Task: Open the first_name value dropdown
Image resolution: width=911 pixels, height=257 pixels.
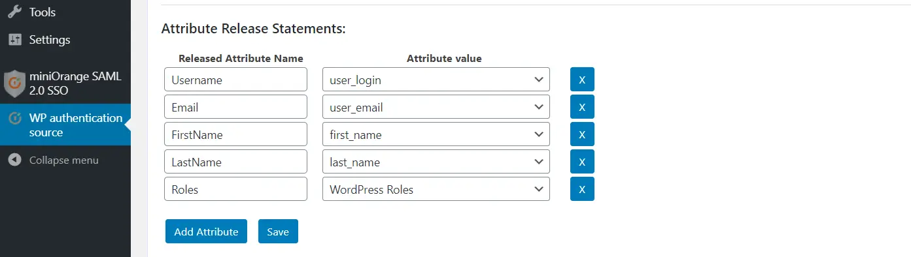Action: pyautogui.click(x=436, y=134)
